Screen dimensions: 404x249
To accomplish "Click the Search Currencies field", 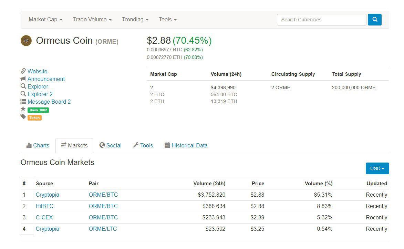I will (321, 20).
